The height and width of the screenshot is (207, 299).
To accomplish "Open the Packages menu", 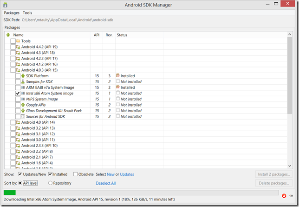I will click(12, 13).
